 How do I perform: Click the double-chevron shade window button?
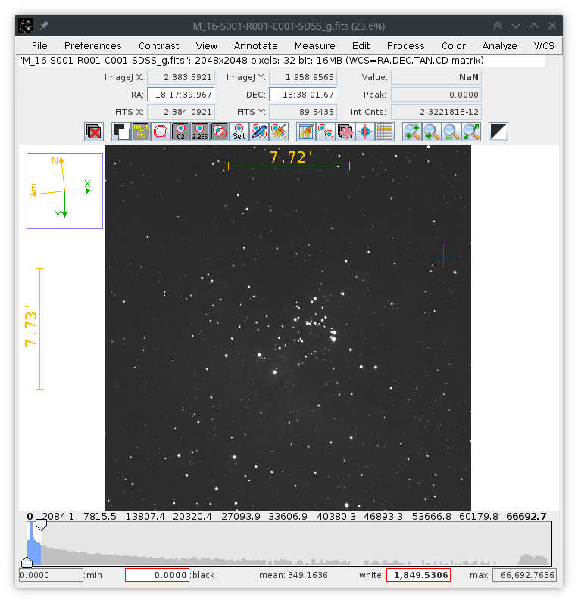pyautogui.click(x=498, y=26)
